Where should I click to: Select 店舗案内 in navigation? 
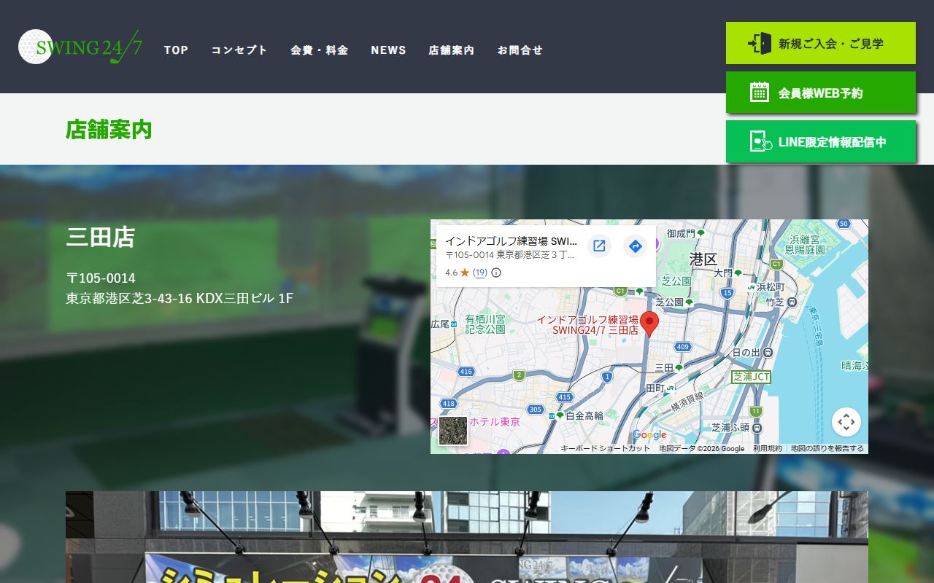coord(452,50)
